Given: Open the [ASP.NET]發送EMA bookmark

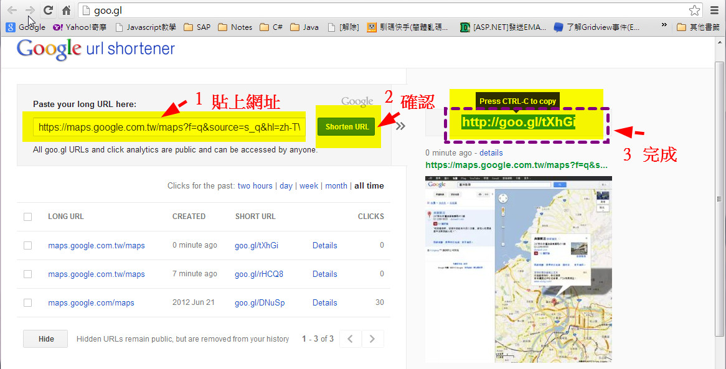Looking at the screenshot, I should (x=503, y=27).
